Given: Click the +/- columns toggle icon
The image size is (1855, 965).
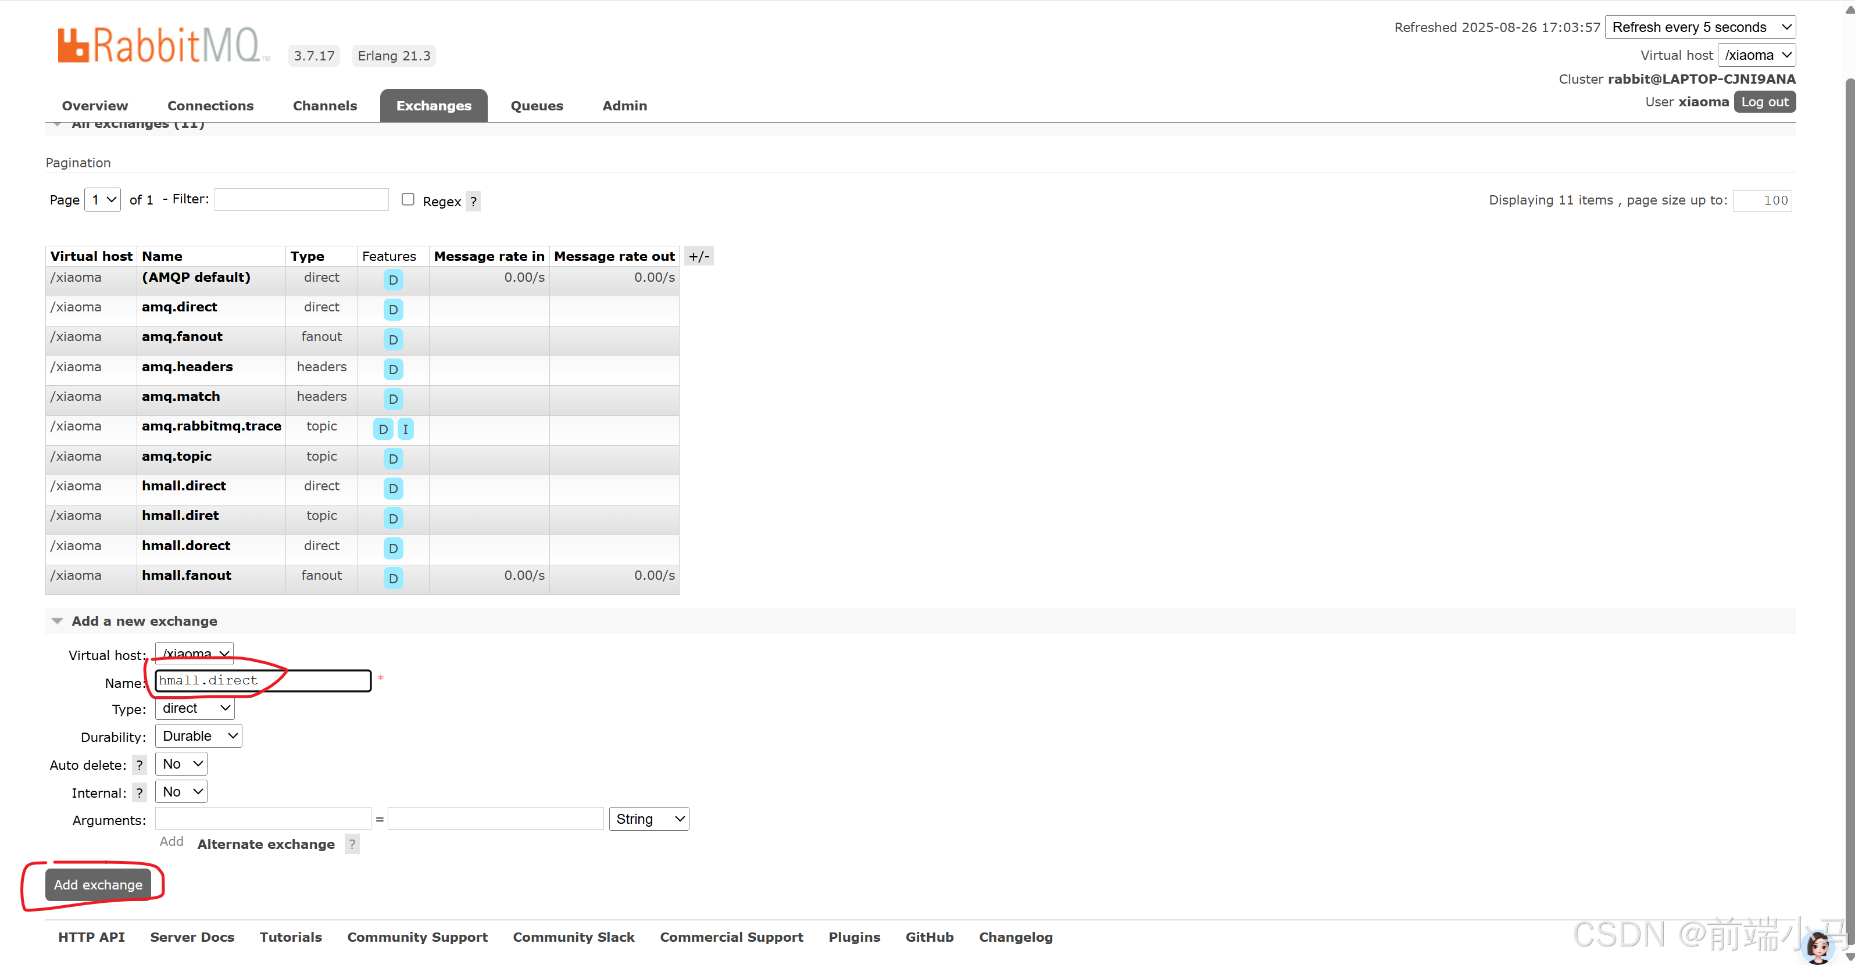Looking at the screenshot, I should click(x=699, y=256).
